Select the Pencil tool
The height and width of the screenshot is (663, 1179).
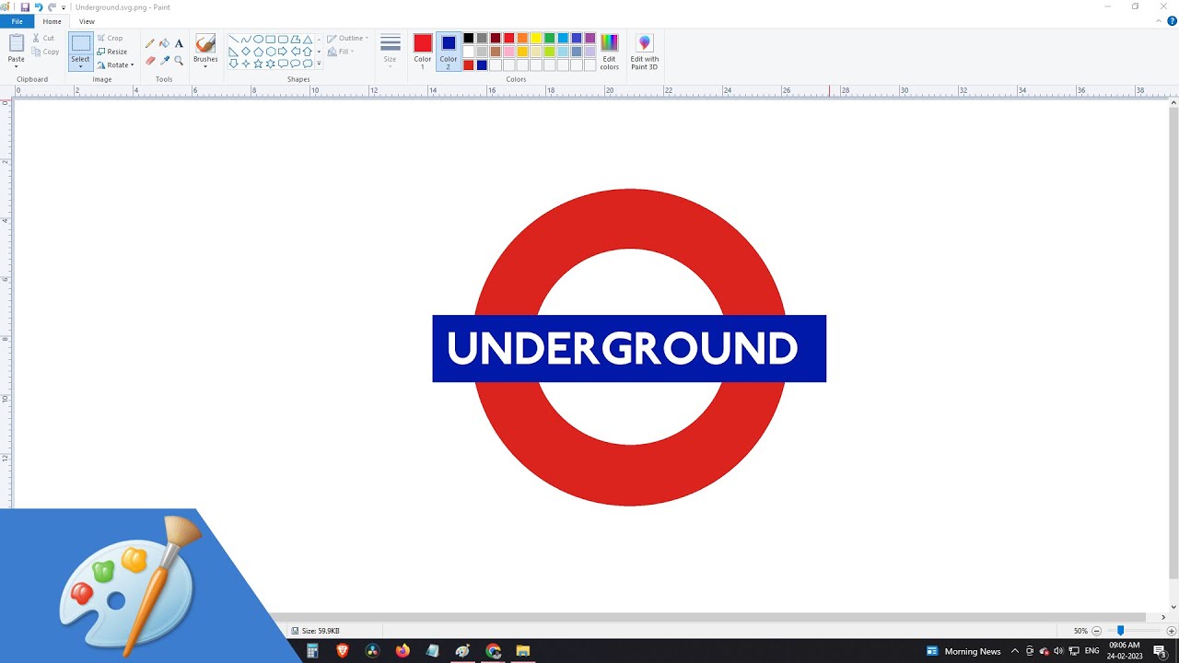pyautogui.click(x=149, y=43)
